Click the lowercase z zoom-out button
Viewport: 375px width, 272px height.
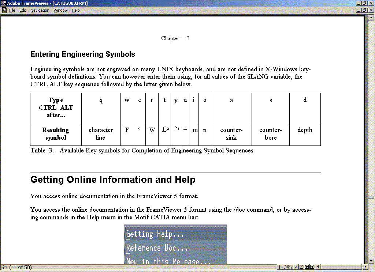pos(296,267)
